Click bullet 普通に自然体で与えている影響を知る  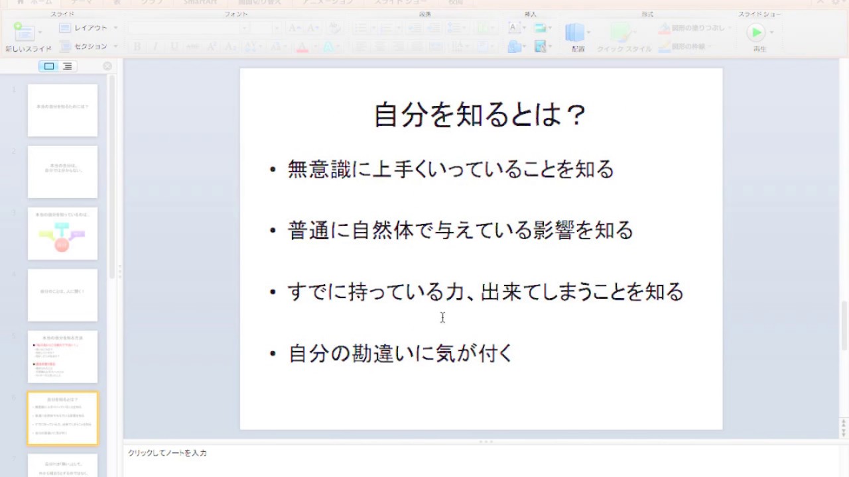click(x=460, y=231)
